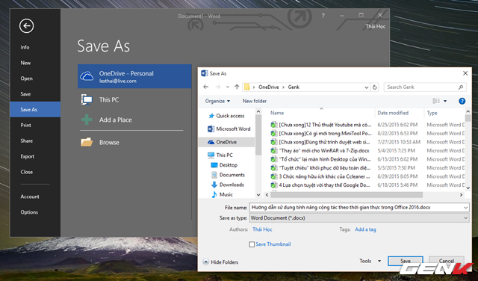
Task: Click the Hide Folders collapse arrow icon
Action: (x=206, y=262)
